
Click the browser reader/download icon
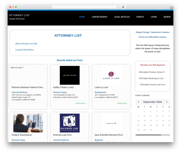[x=123, y=7]
